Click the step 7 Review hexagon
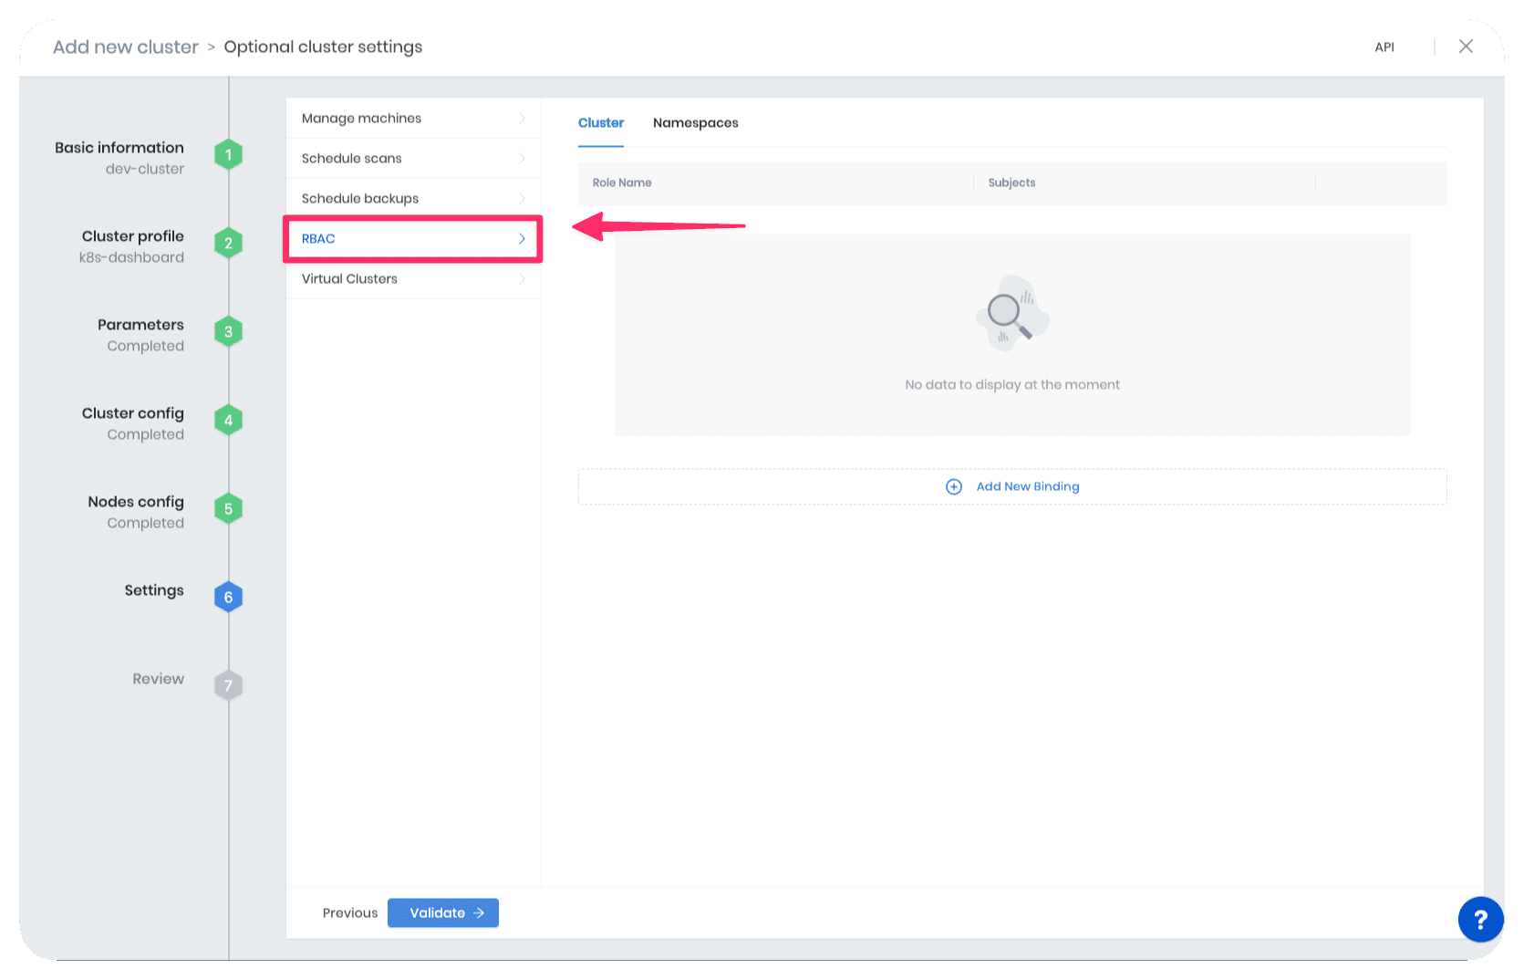 pos(228,685)
